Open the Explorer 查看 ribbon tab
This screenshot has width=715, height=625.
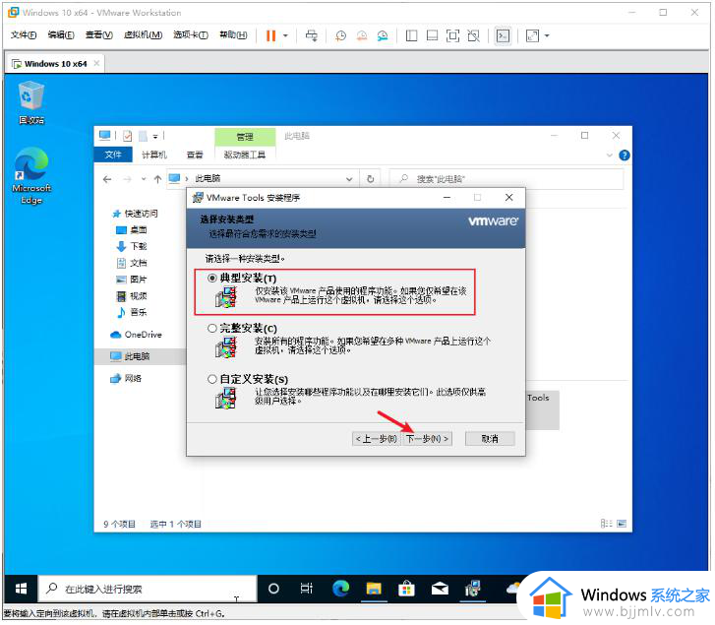pos(195,155)
